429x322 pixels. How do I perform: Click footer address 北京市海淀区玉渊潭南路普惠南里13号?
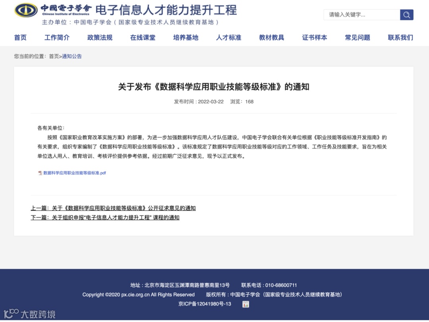point(187,285)
